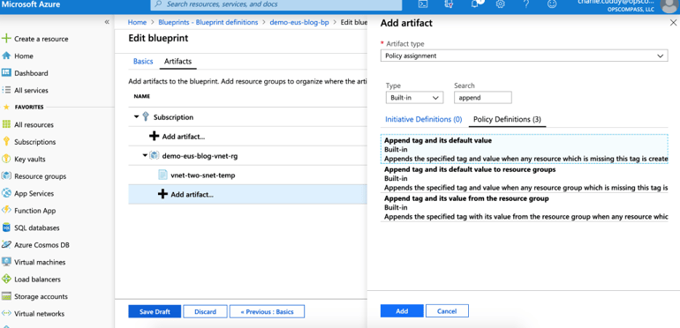This screenshot has width=680, height=328.
Task: Click Load balancers diamond icon
Action: (6, 280)
